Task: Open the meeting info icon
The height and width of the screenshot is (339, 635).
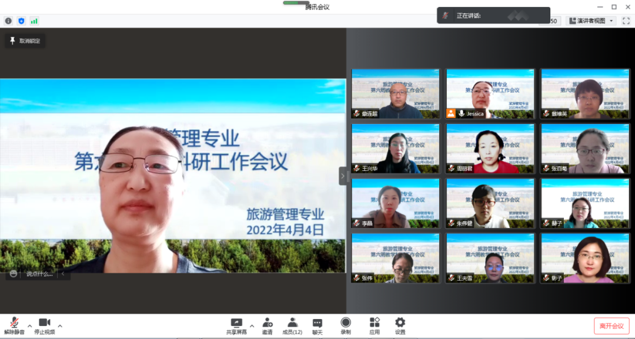Action: [8, 21]
